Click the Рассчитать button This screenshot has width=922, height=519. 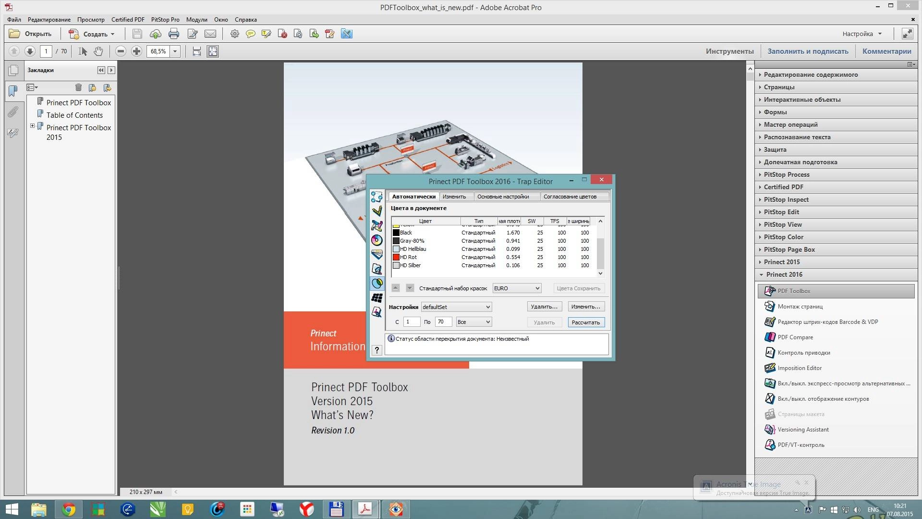point(586,322)
